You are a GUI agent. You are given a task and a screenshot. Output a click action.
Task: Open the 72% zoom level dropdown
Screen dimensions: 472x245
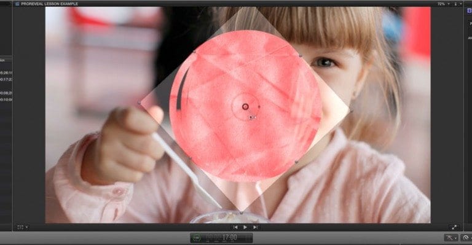(443, 4)
